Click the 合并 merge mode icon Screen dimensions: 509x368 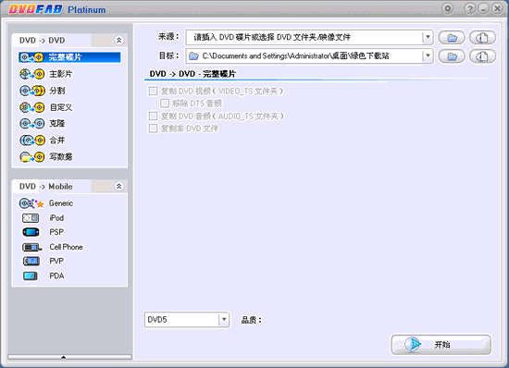tap(31, 140)
